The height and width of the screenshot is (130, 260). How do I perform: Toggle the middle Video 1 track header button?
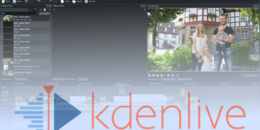pyautogui.click(x=6, y=92)
